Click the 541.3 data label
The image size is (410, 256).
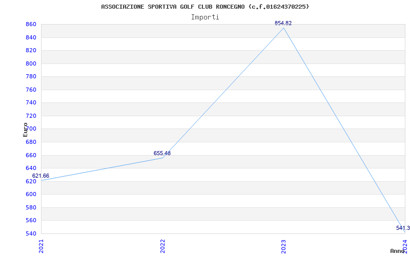pyautogui.click(x=403, y=228)
